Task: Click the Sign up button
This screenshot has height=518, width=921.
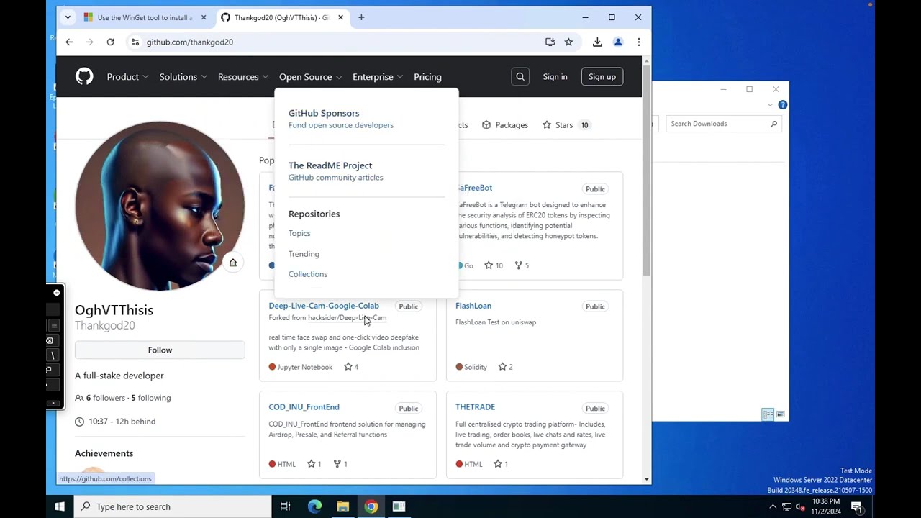Action: (602, 77)
